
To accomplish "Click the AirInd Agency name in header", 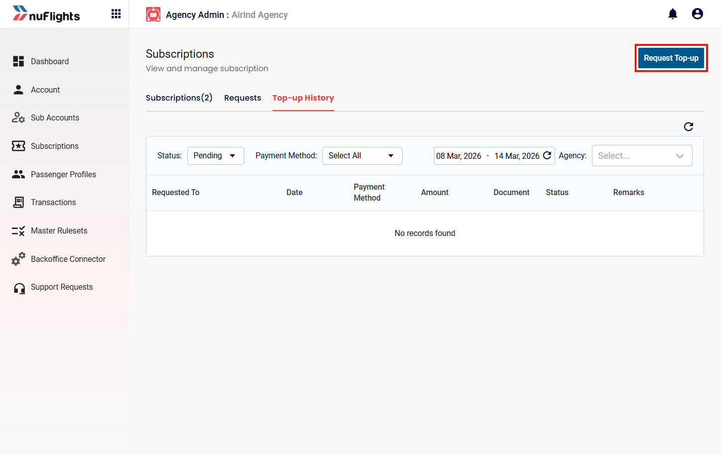I will point(260,15).
